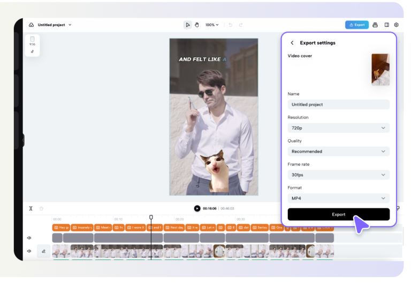Click the redo arrow
The image size is (411, 283).
pyautogui.click(x=241, y=25)
